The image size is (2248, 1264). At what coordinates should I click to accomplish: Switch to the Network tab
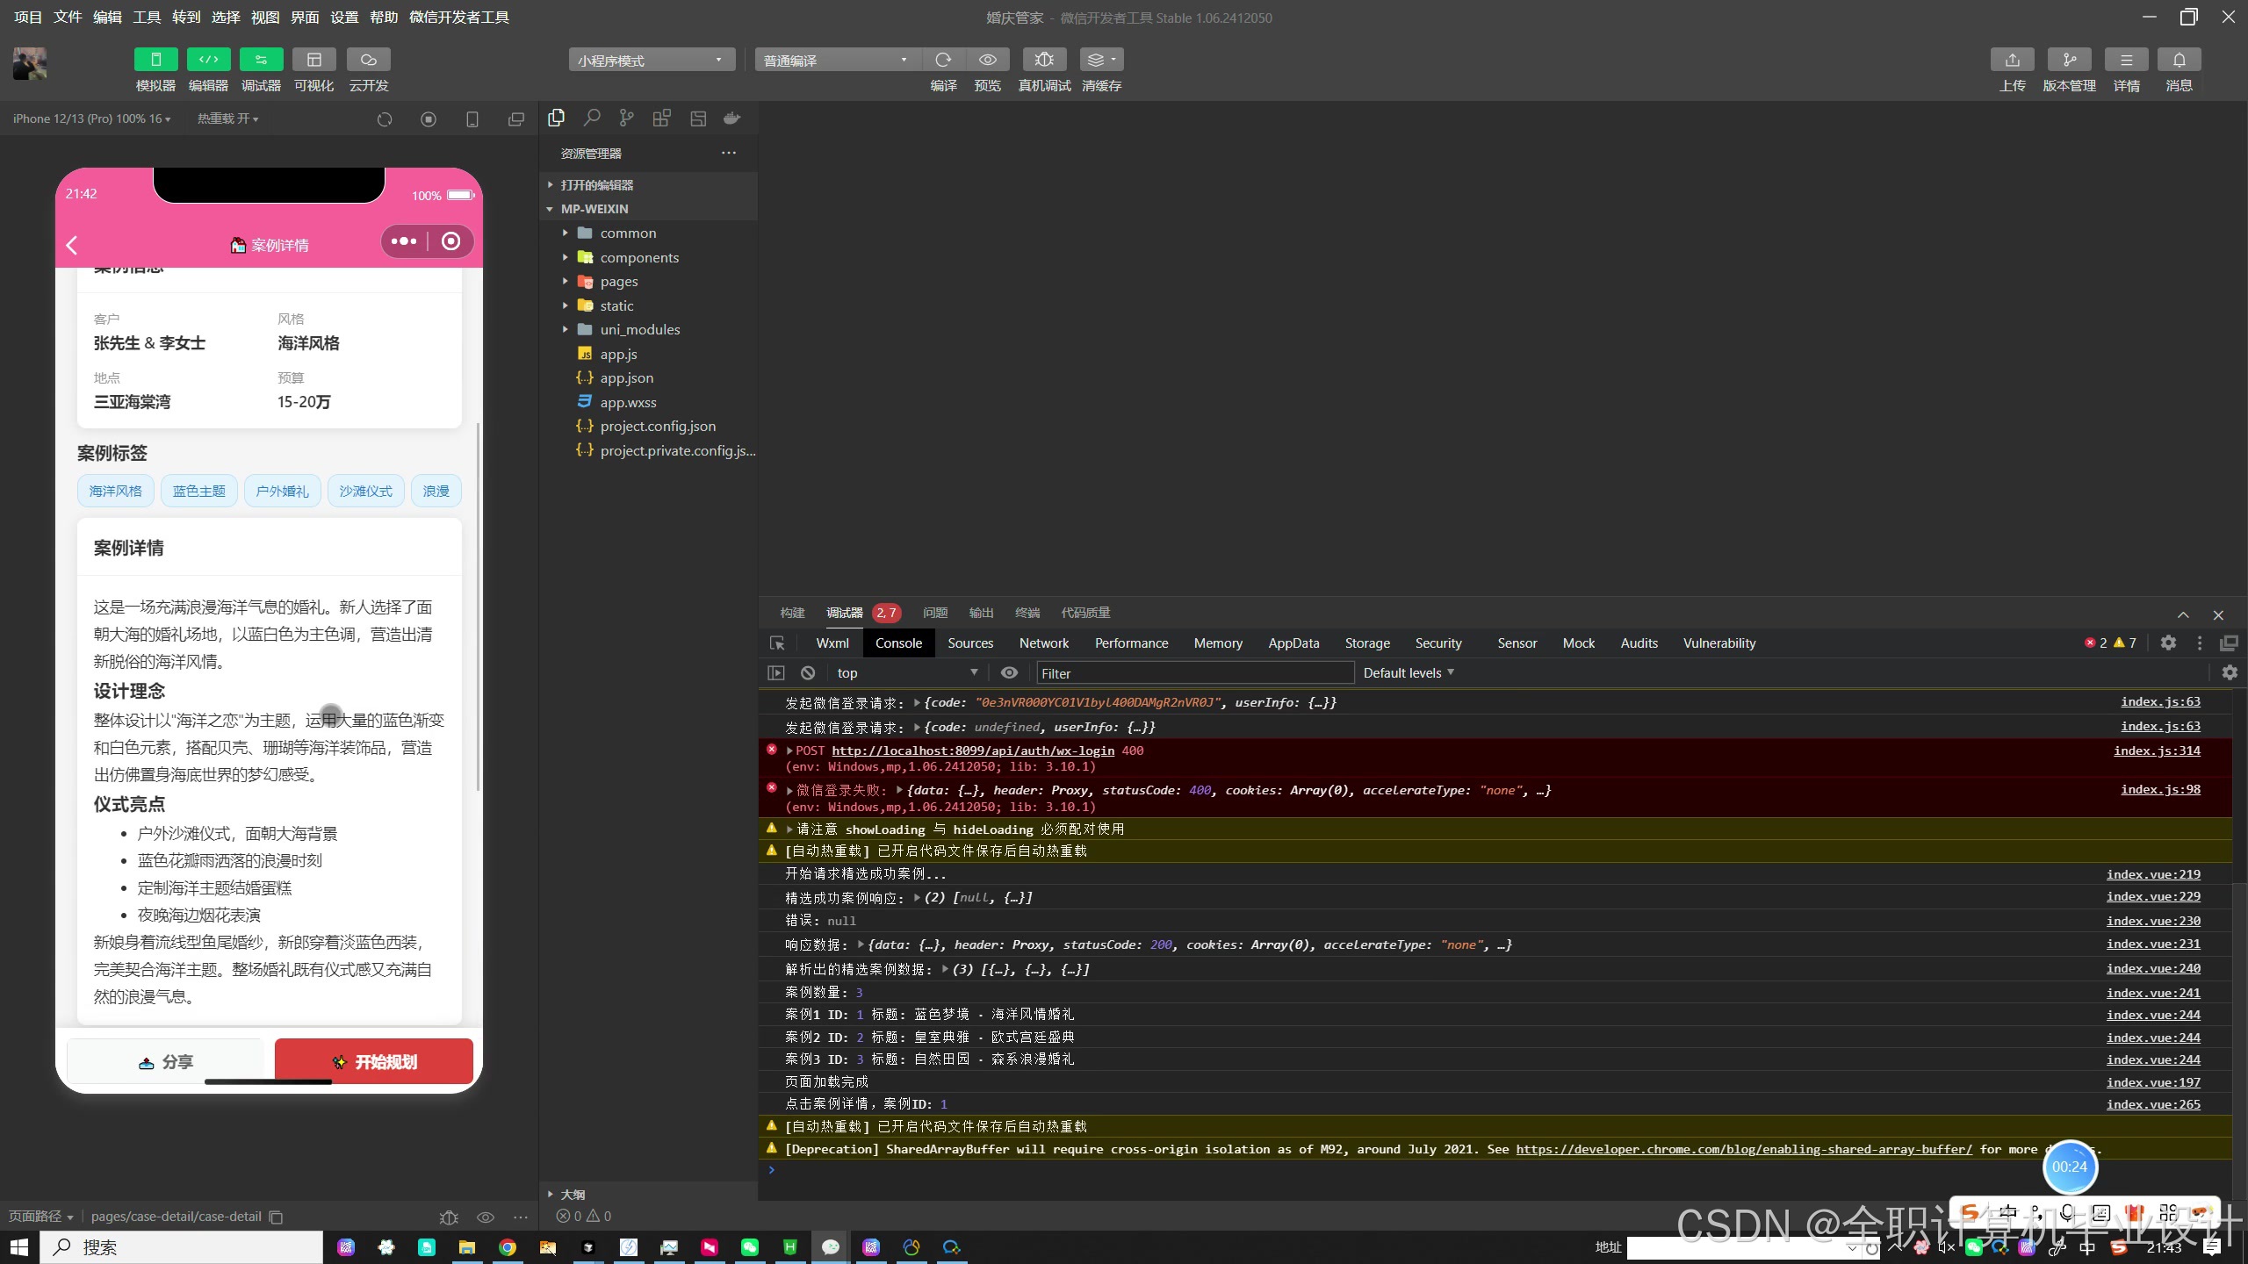[1043, 643]
